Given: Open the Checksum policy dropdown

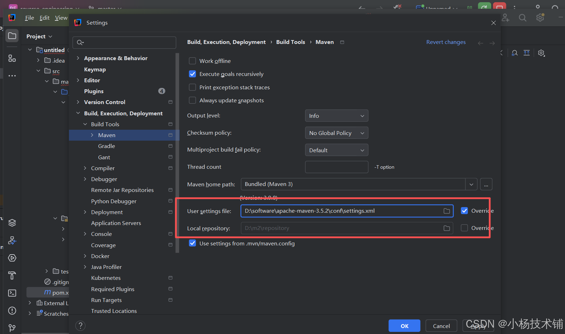Looking at the screenshot, I should coord(337,133).
